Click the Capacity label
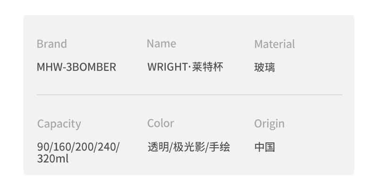 coord(59,124)
